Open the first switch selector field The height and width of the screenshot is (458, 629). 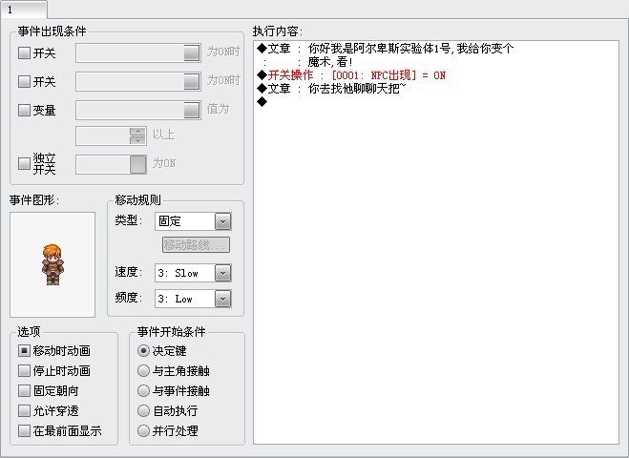click(x=138, y=52)
